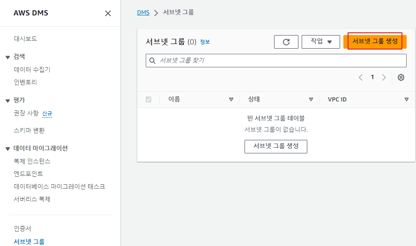Focus the 서브넷 그룹 찾기 search field

pyautogui.click(x=276, y=61)
